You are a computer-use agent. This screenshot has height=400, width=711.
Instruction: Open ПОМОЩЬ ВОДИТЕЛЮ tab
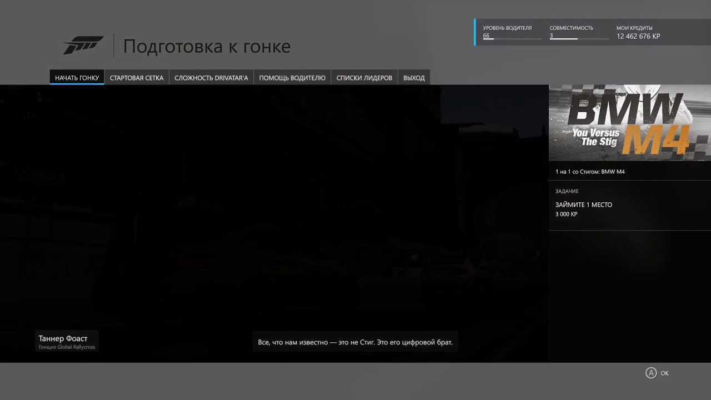tap(292, 78)
